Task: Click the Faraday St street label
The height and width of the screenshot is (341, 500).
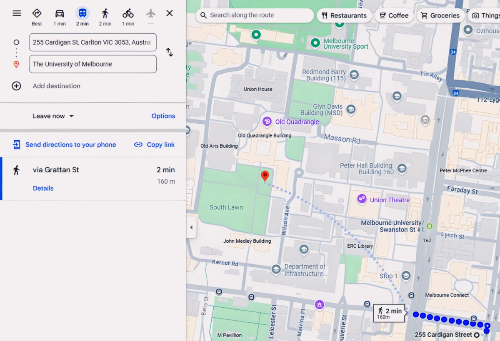Action: (x=462, y=190)
